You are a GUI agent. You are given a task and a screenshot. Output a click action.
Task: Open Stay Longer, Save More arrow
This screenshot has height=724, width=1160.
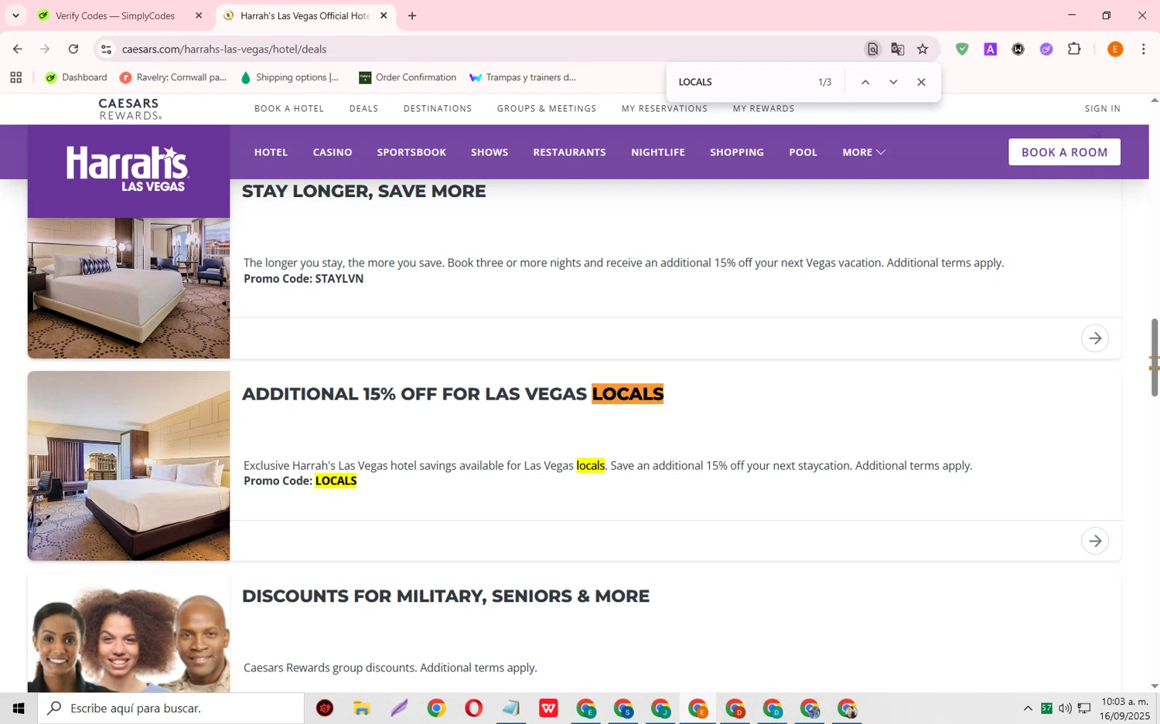pos(1095,338)
